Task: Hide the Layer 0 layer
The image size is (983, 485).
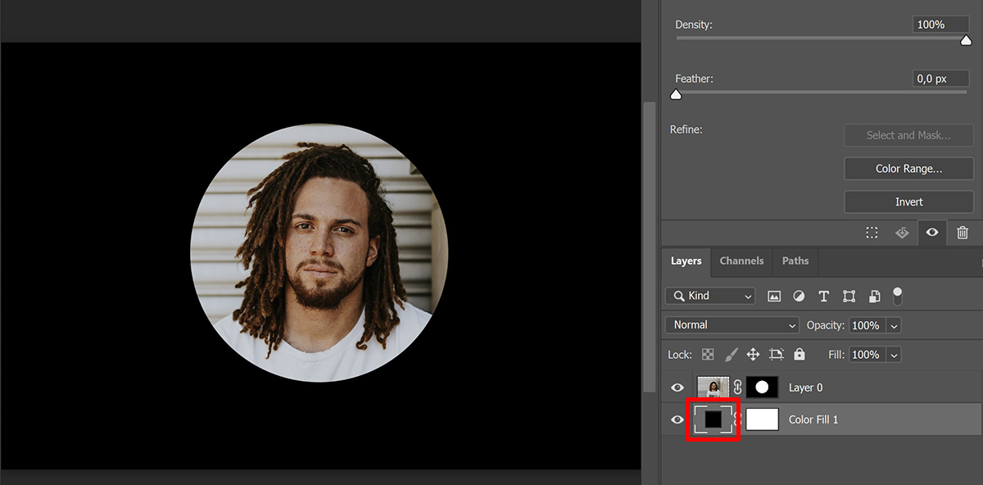Action: click(x=677, y=387)
